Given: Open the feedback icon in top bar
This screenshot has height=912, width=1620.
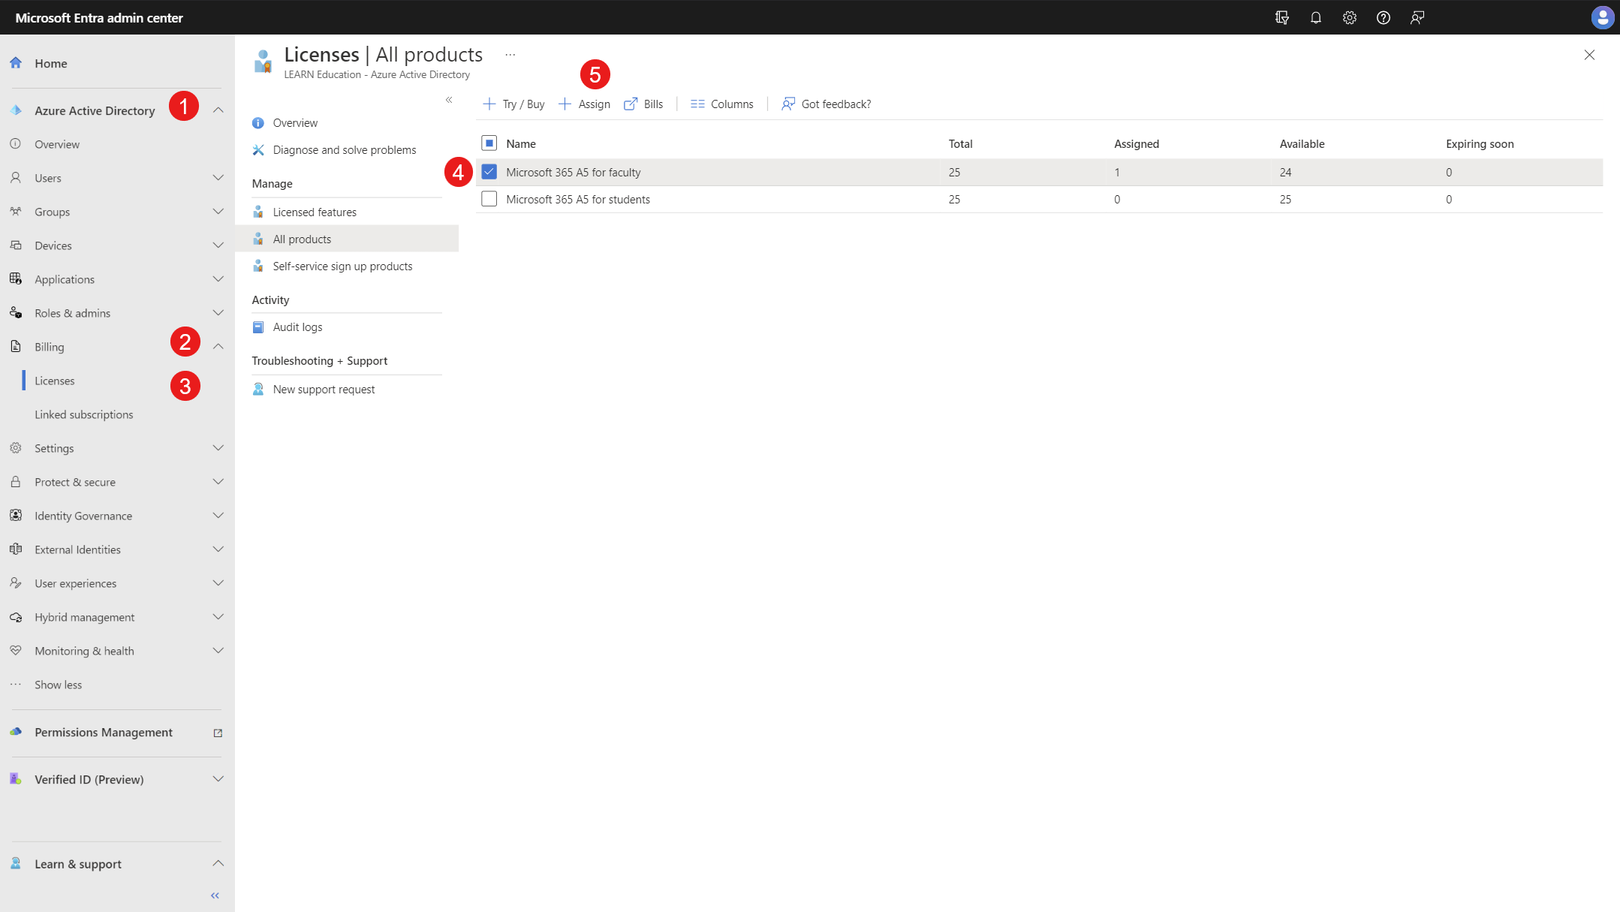Looking at the screenshot, I should pos(1417,17).
